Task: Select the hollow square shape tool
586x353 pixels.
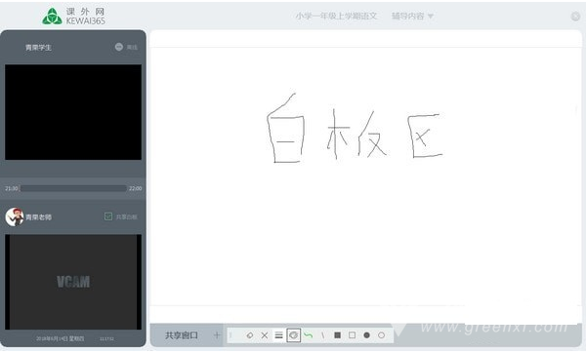Action: pos(352,335)
